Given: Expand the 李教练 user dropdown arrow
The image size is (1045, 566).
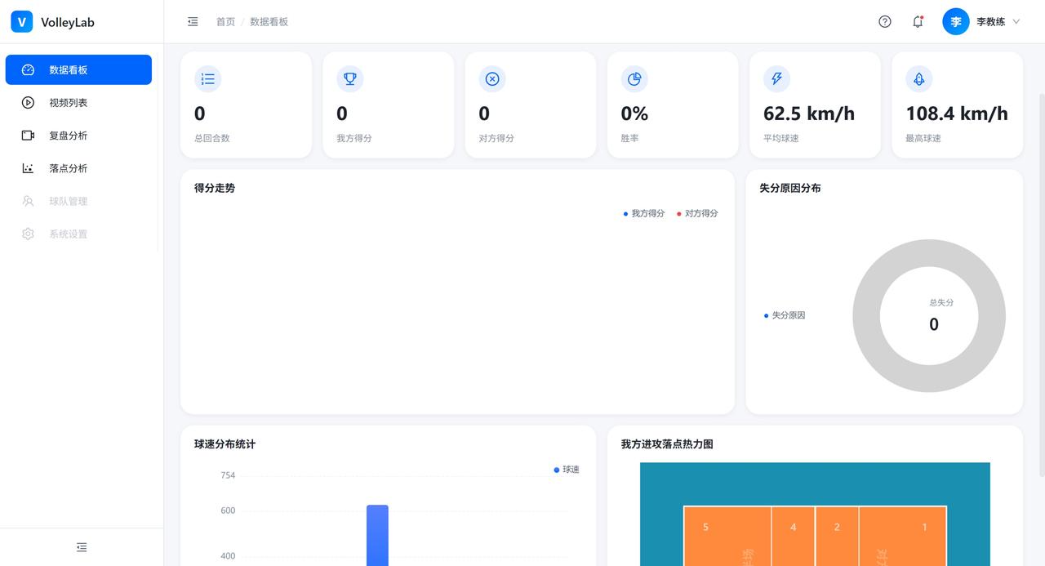Looking at the screenshot, I should coord(1016,22).
